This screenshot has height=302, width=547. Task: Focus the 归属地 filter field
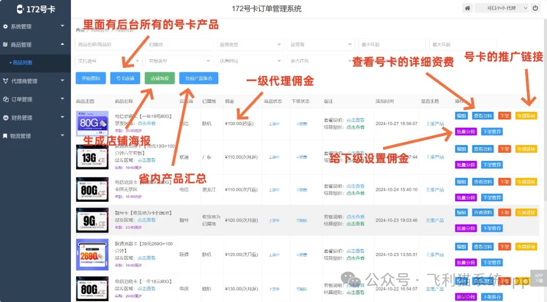point(179,45)
